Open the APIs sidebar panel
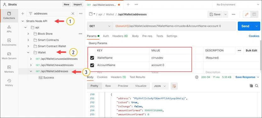262x118 pixels. (9, 29)
